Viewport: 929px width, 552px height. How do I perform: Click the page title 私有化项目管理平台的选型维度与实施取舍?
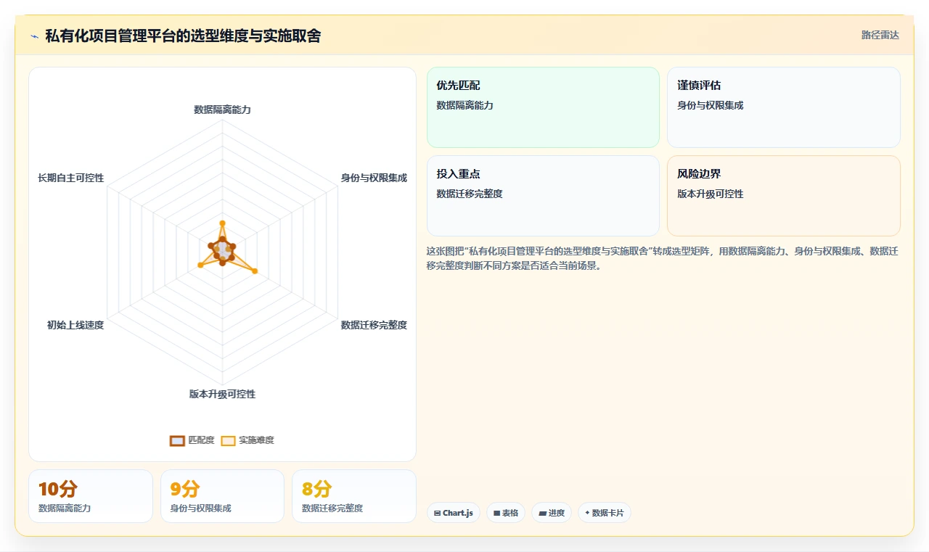183,36
